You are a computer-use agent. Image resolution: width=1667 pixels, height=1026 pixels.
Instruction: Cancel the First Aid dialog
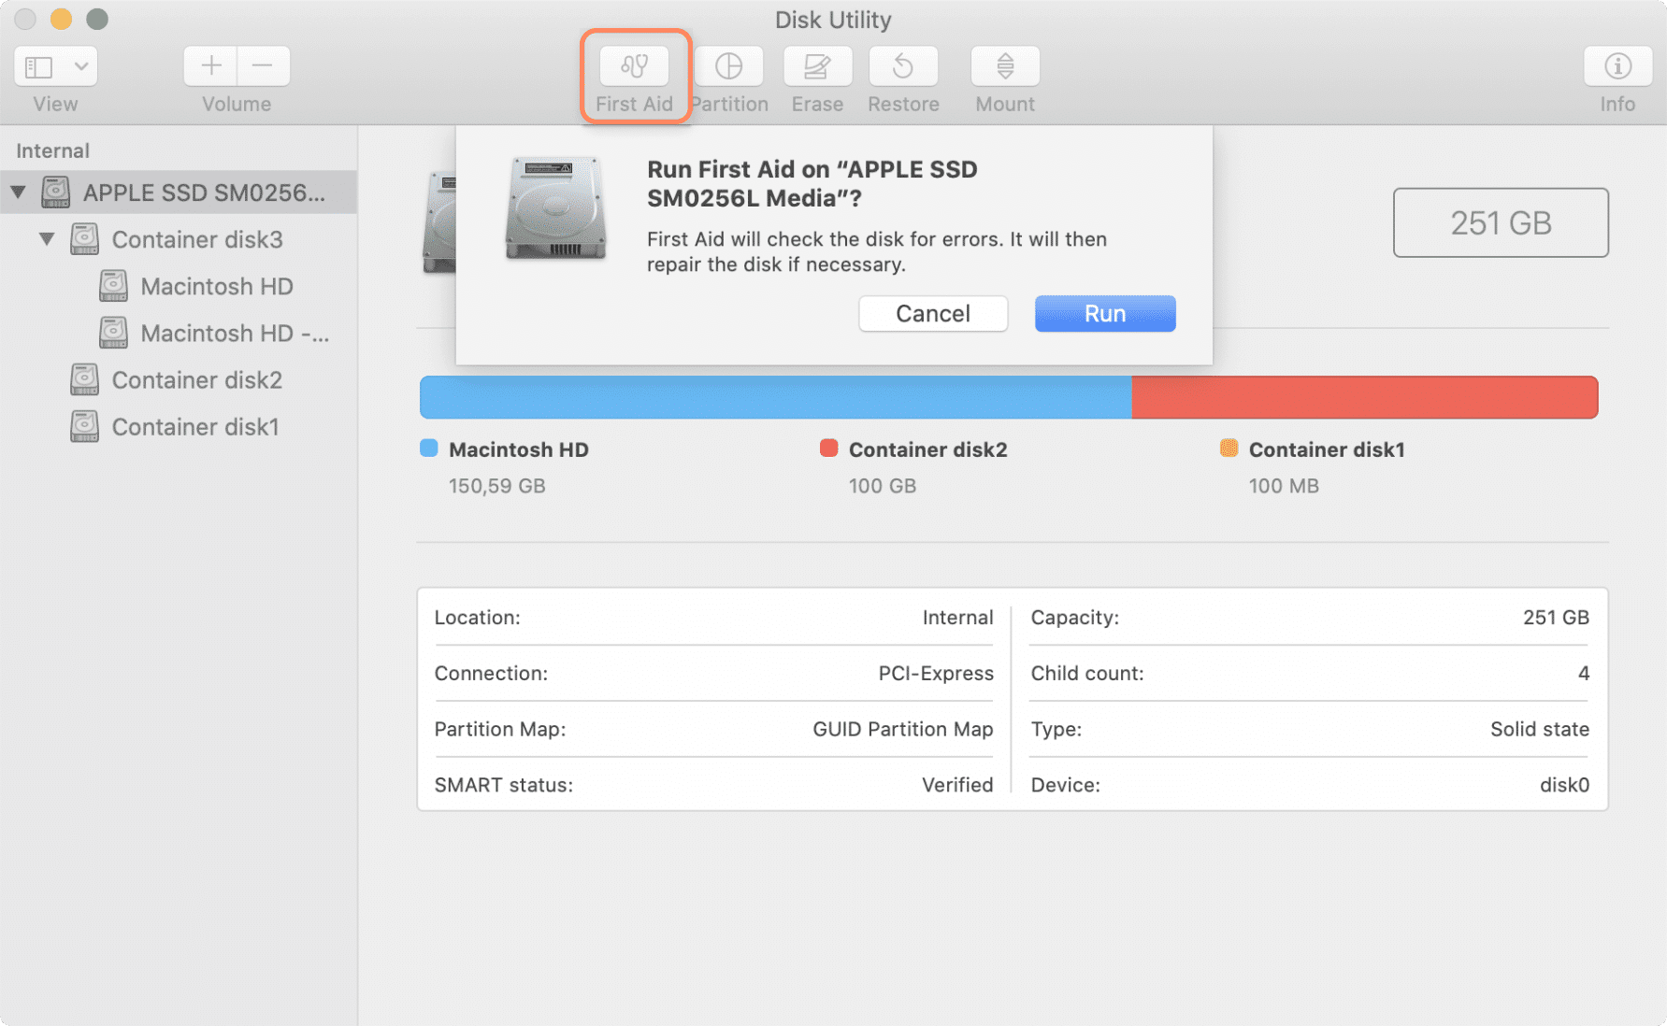(x=932, y=313)
